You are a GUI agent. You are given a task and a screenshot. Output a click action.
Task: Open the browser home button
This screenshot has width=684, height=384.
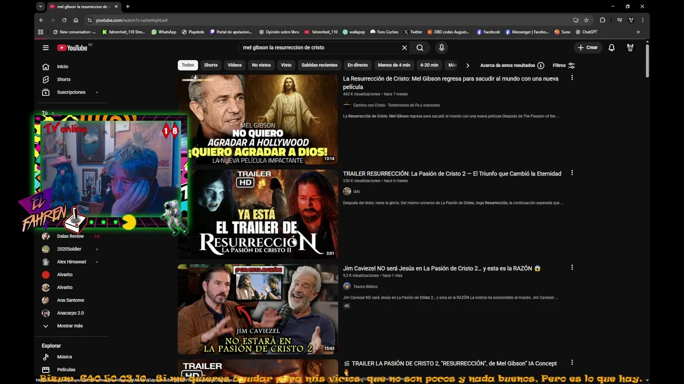click(76, 20)
